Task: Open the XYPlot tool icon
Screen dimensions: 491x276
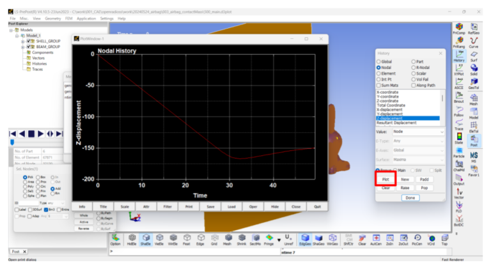Action: coord(458,70)
